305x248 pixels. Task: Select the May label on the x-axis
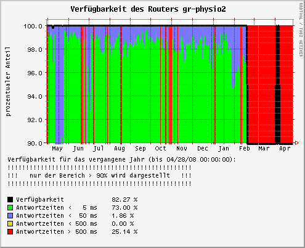click(x=57, y=149)
